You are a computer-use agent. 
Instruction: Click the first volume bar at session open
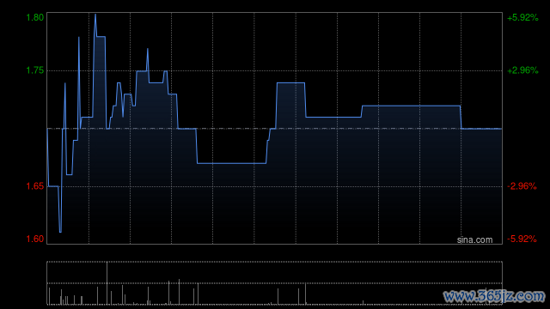click(50, 296)
